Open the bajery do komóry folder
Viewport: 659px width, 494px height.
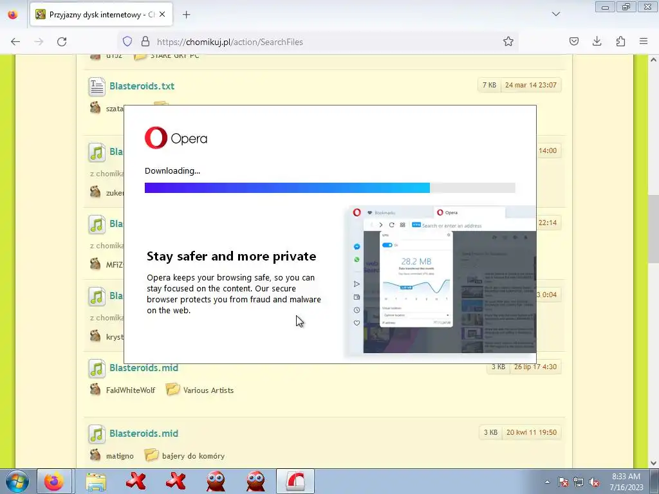point(193,456)
